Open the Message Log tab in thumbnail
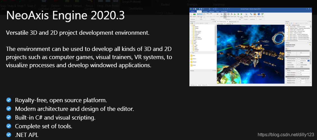 pyautogui.click(x=193, y=85)
